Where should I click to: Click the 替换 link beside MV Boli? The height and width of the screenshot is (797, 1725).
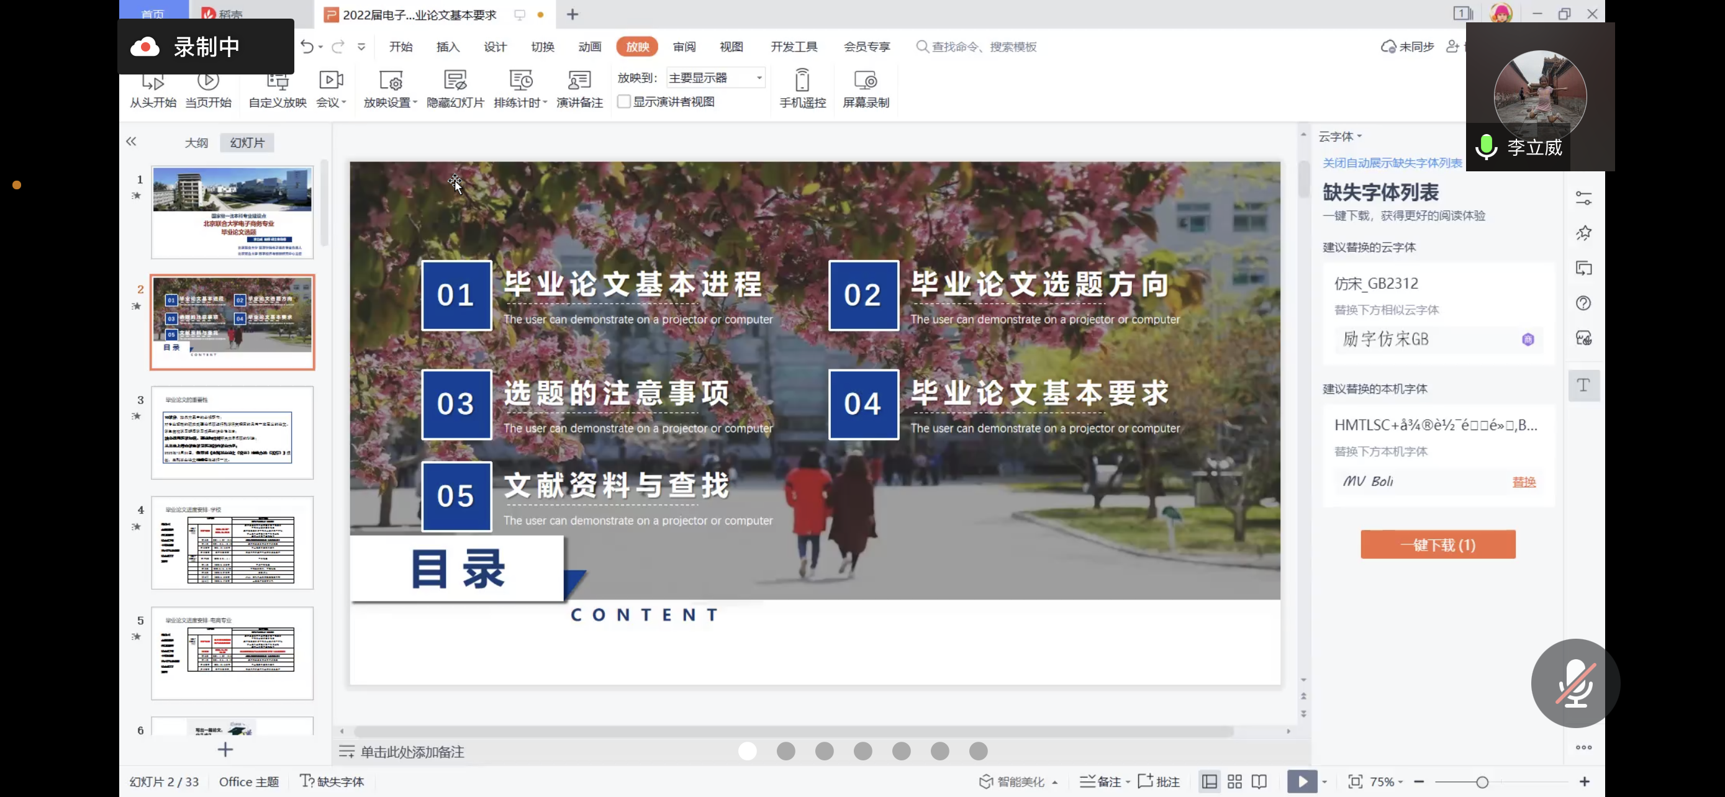pos(1523,482)
